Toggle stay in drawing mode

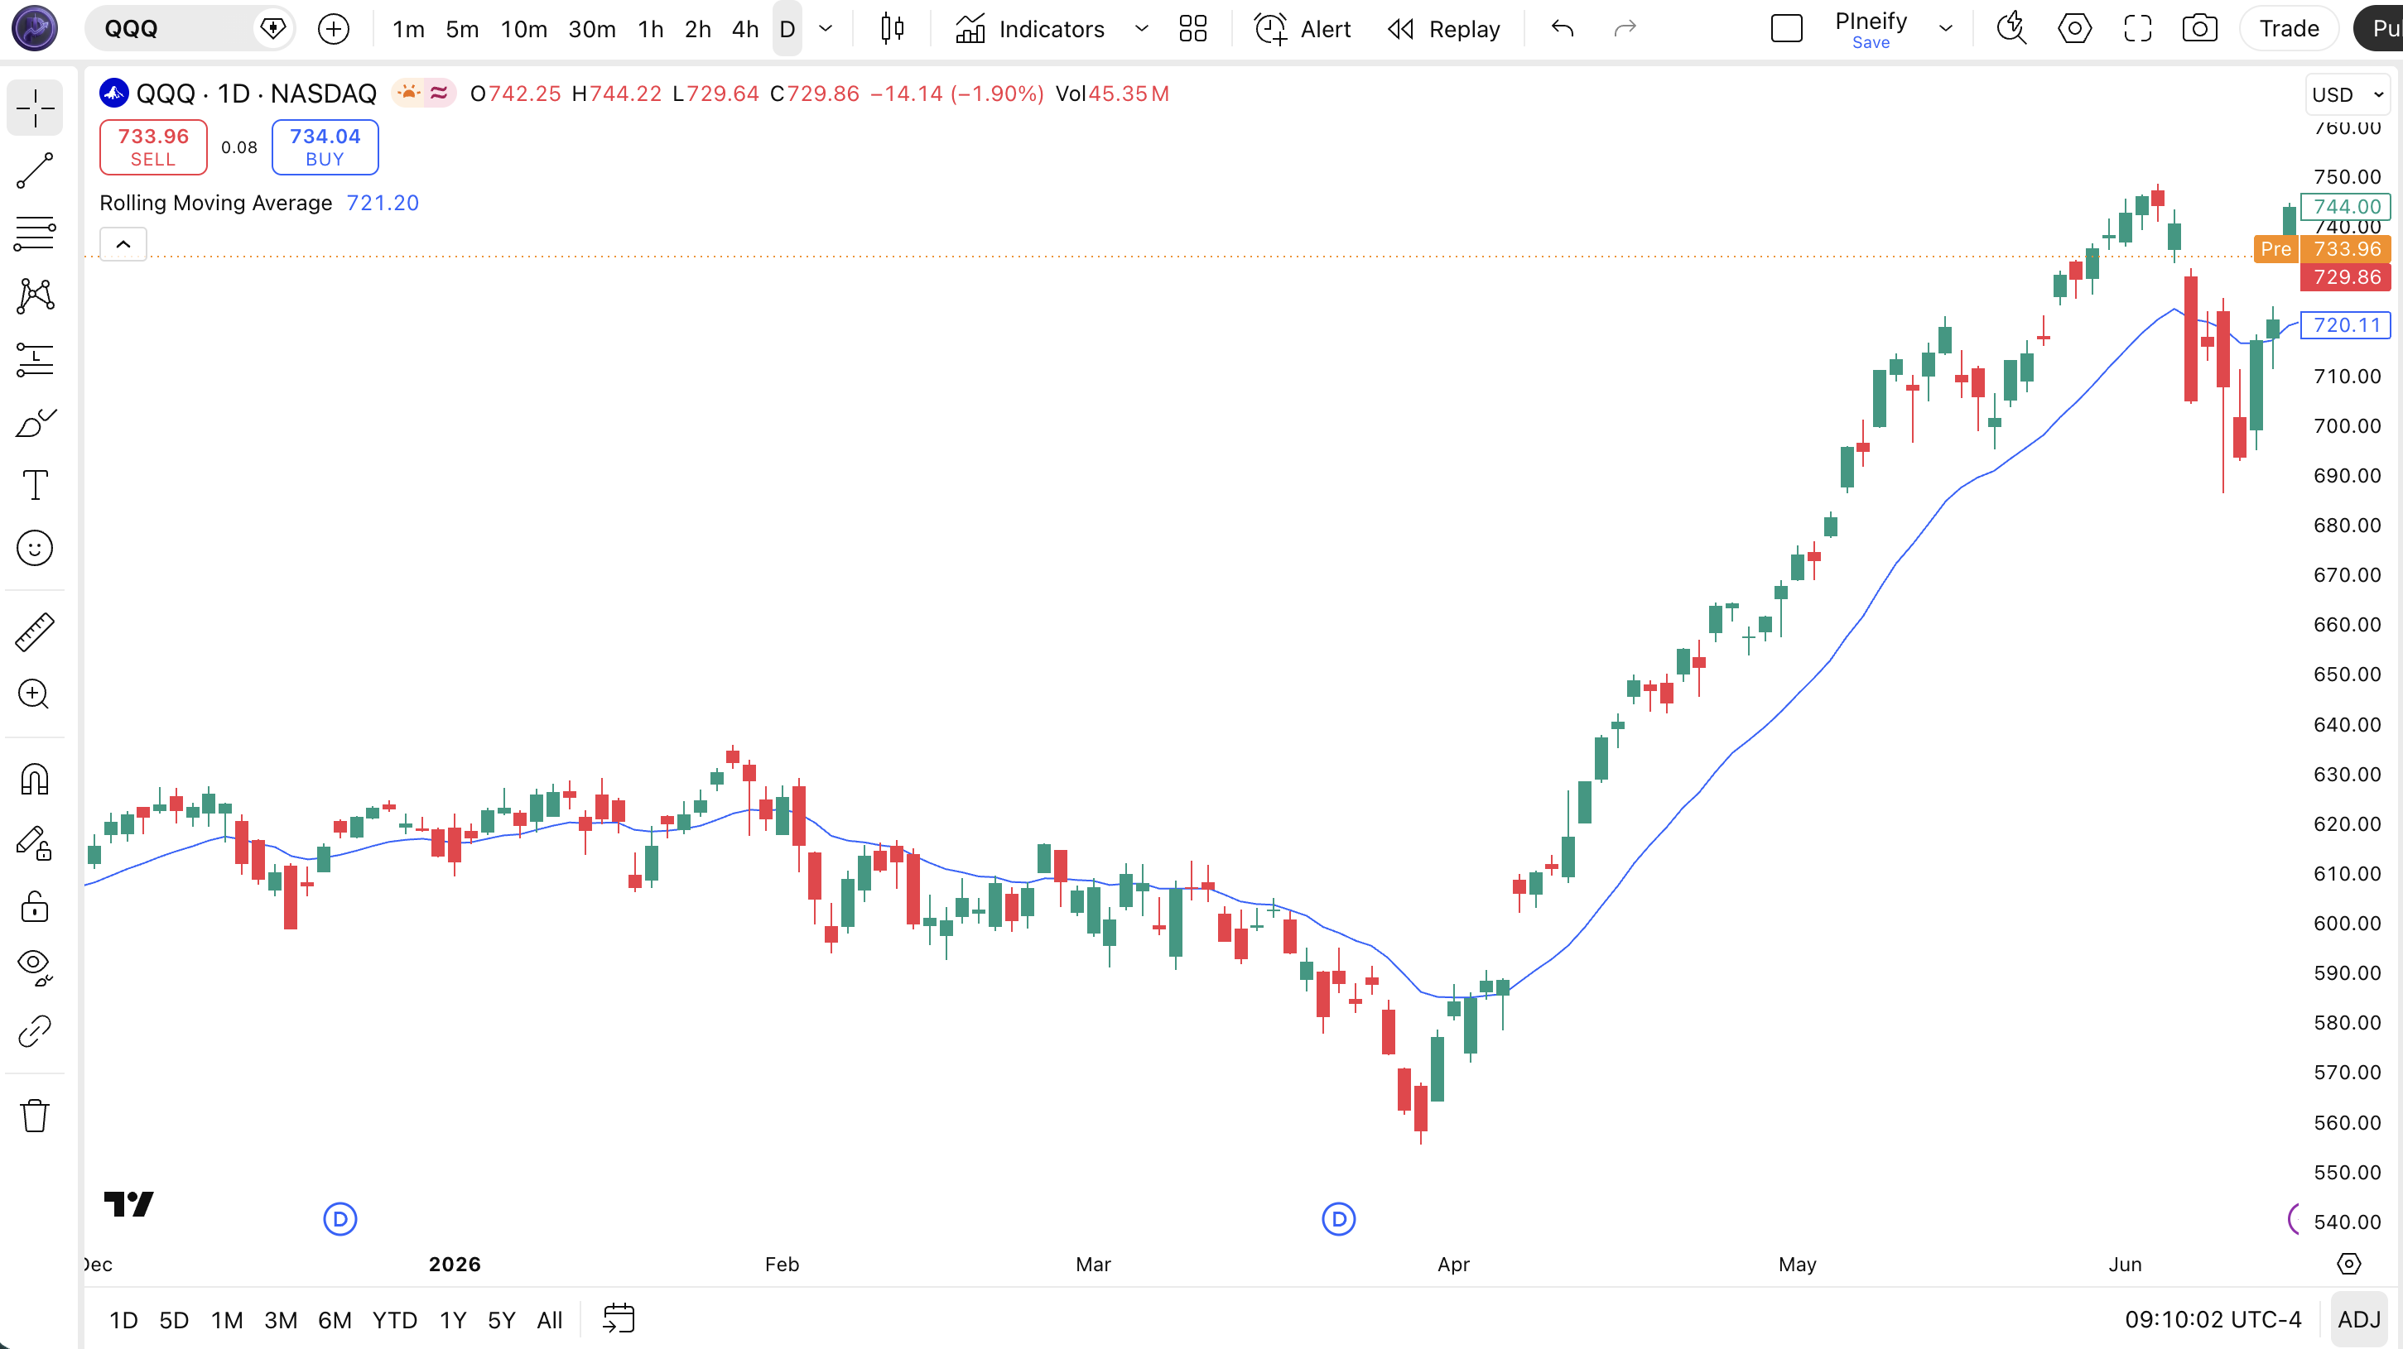click(x=35, y=843)
